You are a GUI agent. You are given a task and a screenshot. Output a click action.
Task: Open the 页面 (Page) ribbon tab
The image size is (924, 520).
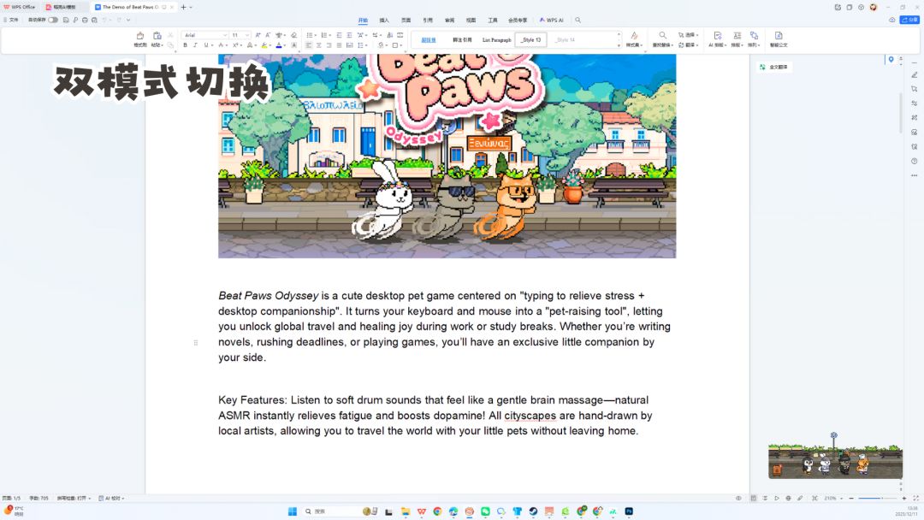click(x=406, y=20)
